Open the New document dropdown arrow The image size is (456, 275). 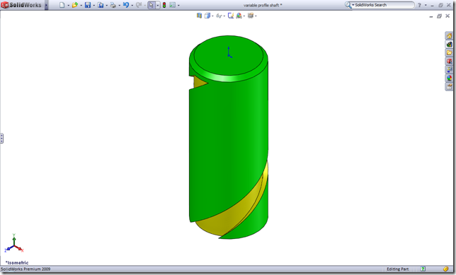click(x=69, y=5)
